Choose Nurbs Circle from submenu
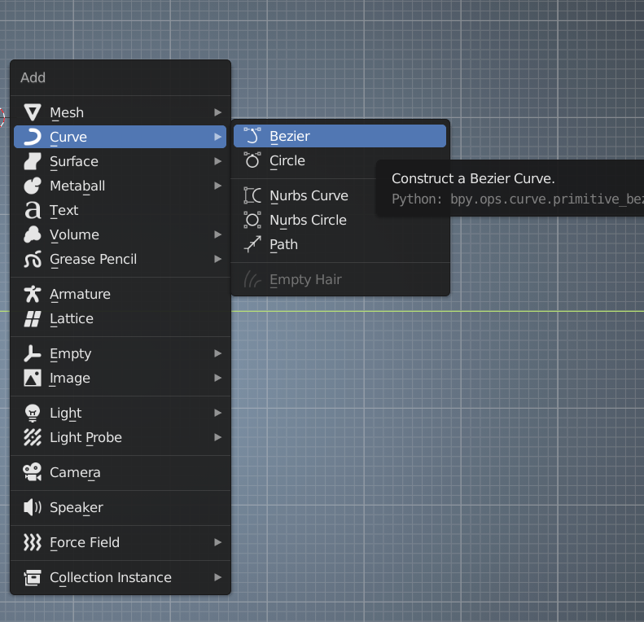 click(x=340, y=220)
